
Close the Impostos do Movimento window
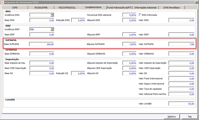[x=196, y=2]
